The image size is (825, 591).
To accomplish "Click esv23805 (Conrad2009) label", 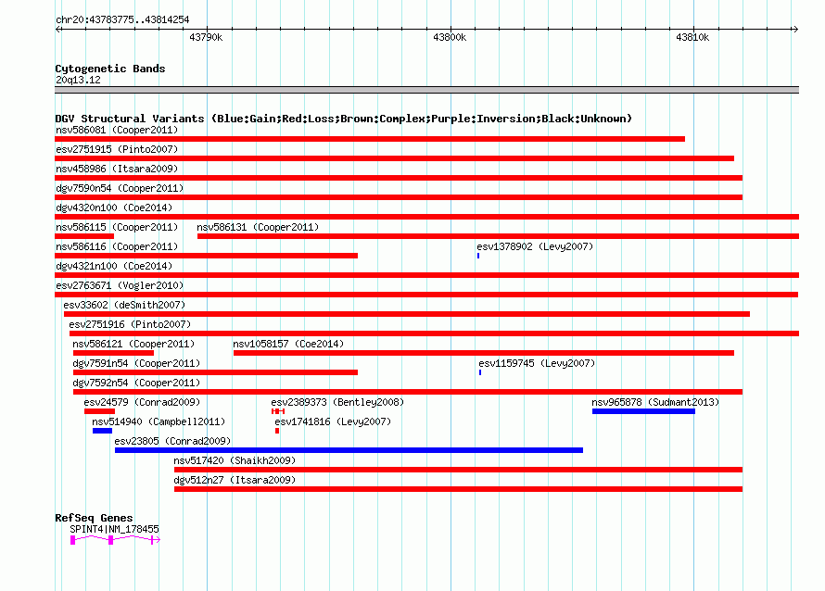I will (172, 441).
